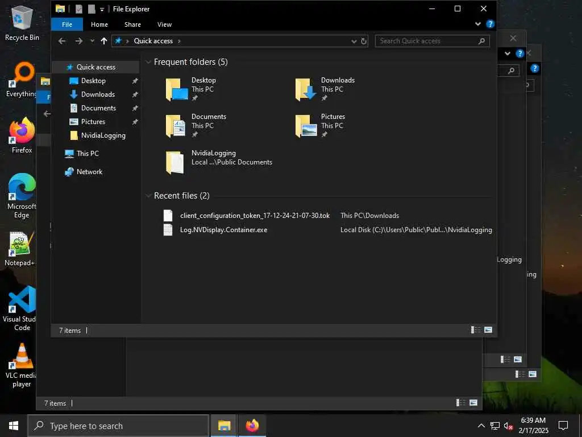Click the search magnifier icon
This screenshot has width=582, height=437.
click(481, 41)
